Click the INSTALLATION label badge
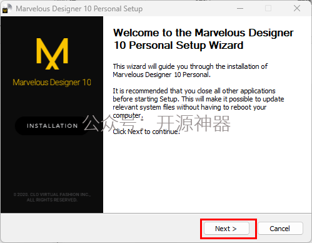Viewport: 312px width, 243px height. 52,126
